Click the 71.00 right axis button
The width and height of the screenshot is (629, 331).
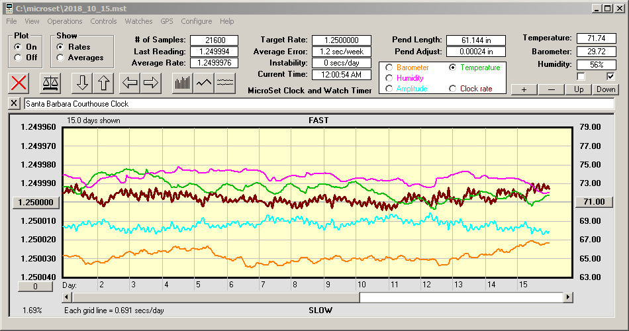coord(594,202)
